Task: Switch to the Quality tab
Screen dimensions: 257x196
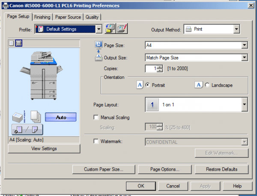Action: [x=92, y=17]
